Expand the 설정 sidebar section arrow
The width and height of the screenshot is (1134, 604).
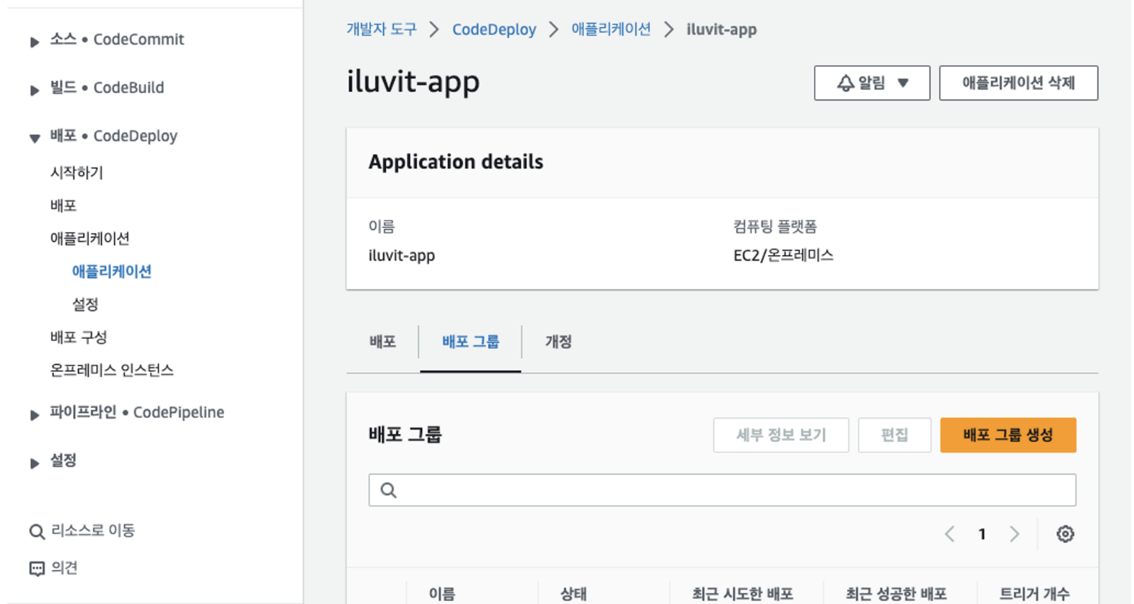tap(34, 463)
